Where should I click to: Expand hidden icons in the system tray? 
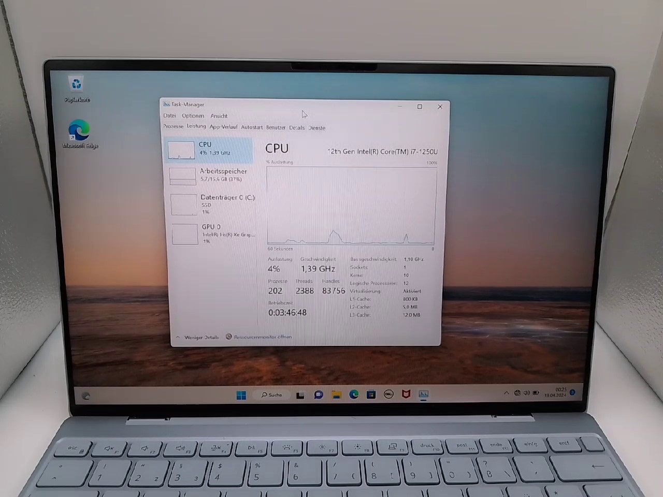(506, 393)
